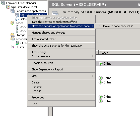This screenshot has height=116, width=140.
Task: Open the View submenu arrow
Action: pos(93,76)
